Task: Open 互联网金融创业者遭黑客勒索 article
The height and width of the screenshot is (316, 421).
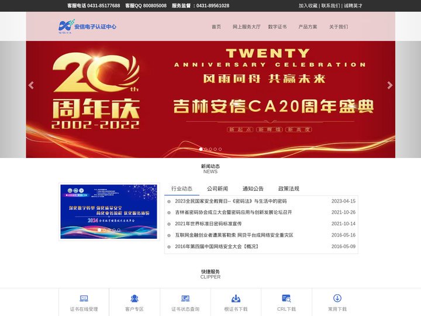Action: [234, 235]
